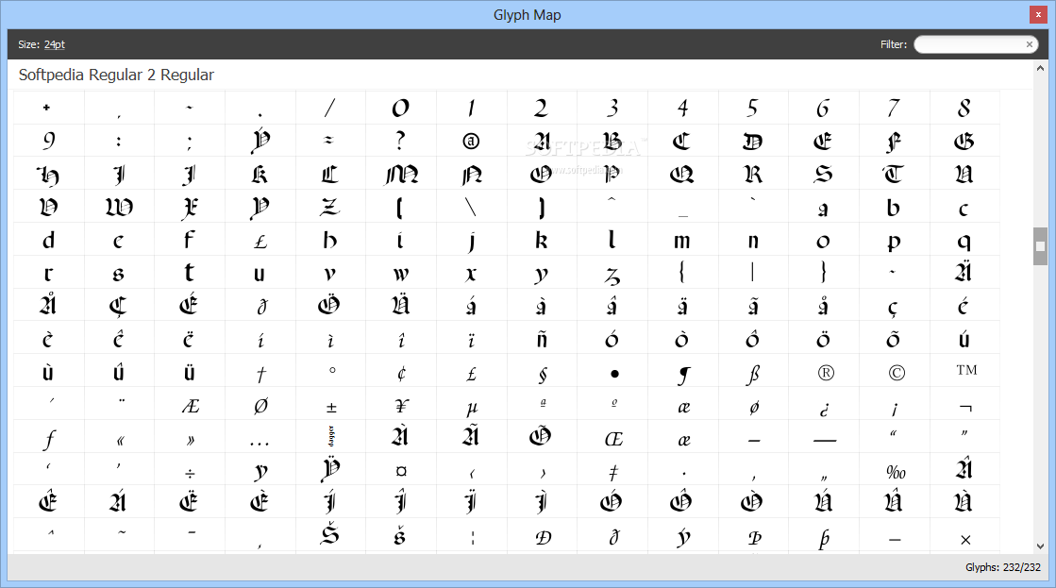Select the digit 4 glyph
Image resolution: width=1056 pixels, height=588 pixels.
pyautogui.click(x=683, y=108)
